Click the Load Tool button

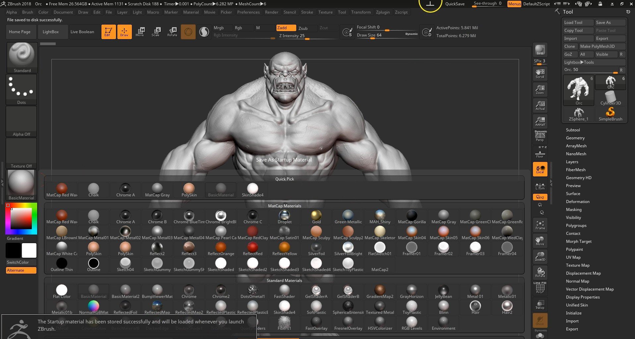pos(578,23)
